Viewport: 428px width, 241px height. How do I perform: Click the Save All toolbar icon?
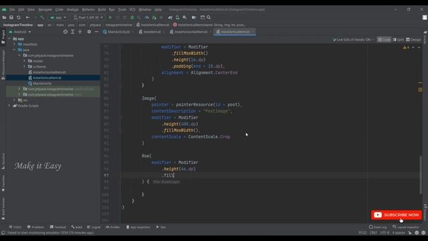tap(11, 17)
